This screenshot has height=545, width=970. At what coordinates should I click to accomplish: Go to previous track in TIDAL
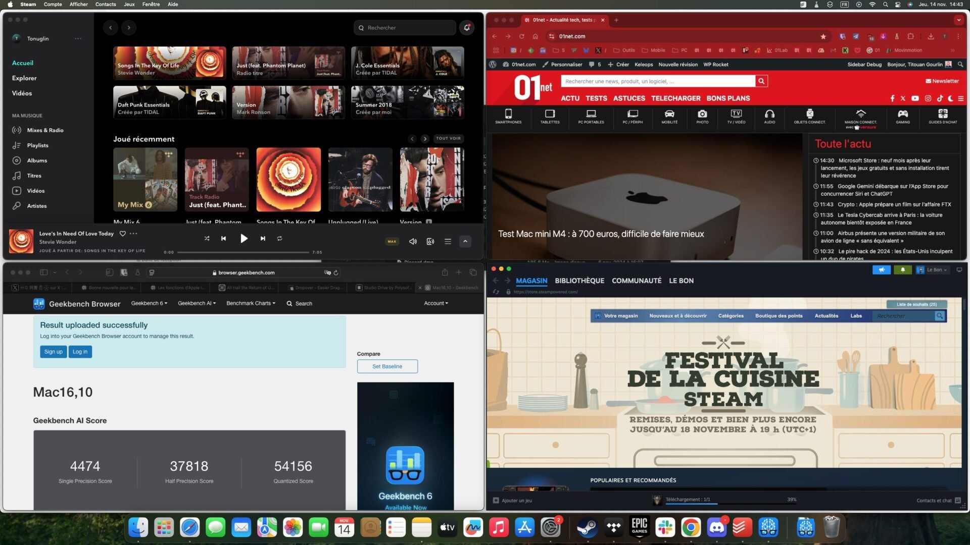[223, 239]
